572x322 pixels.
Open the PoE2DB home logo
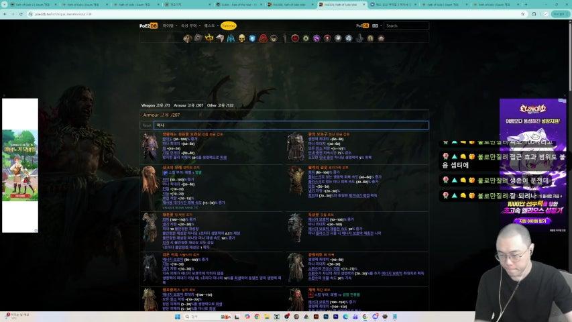pos(148,26)
